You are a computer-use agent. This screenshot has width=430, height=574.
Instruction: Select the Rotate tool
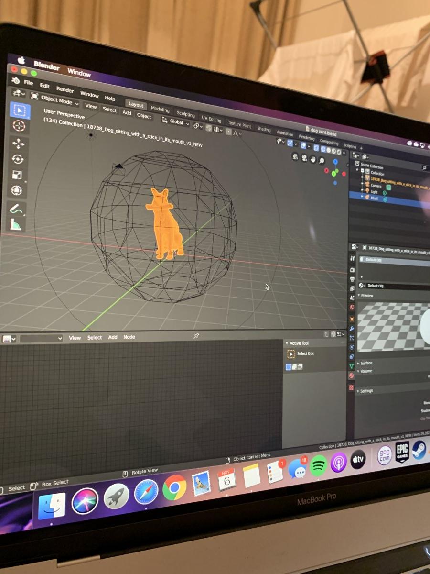click(18, 160)
